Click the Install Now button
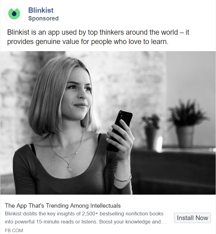This screenshot has height=234, width=216. coord(192,218)
